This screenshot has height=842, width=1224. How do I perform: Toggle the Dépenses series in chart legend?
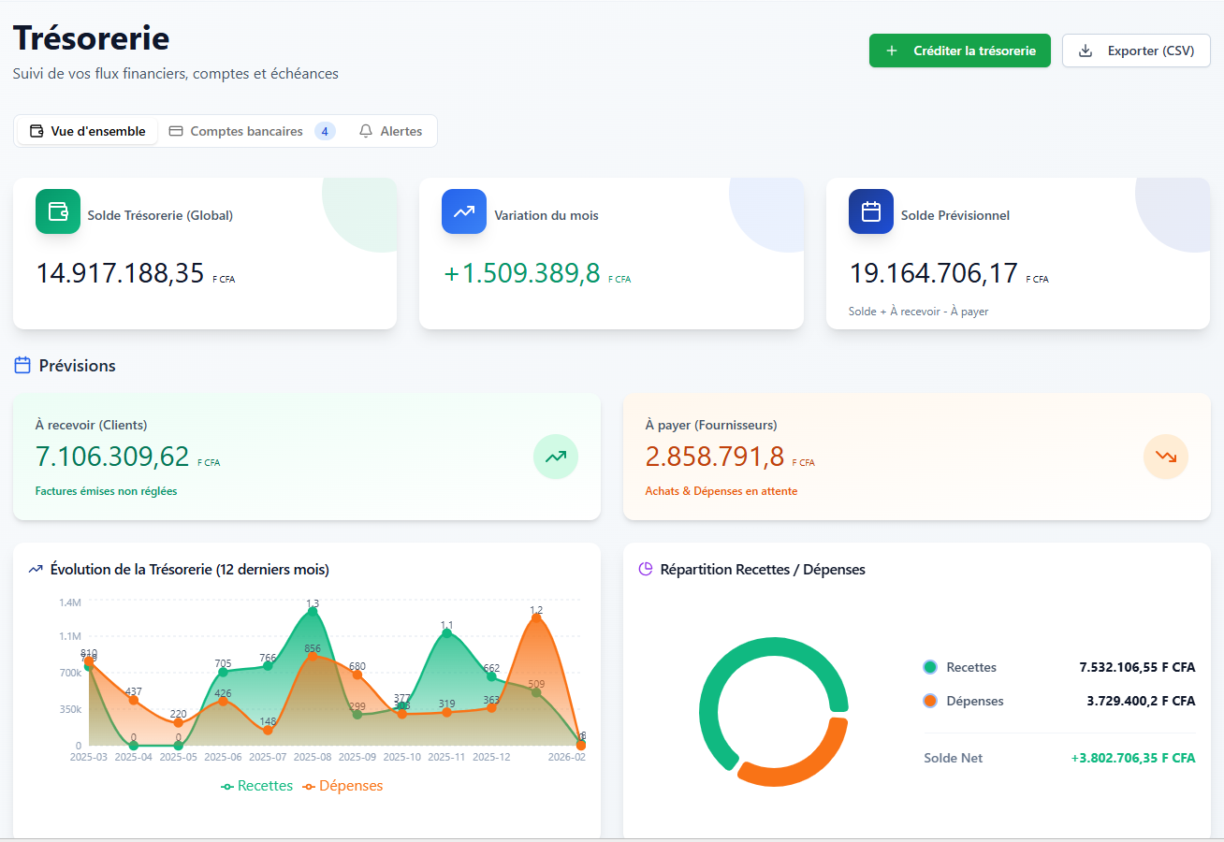342,786
